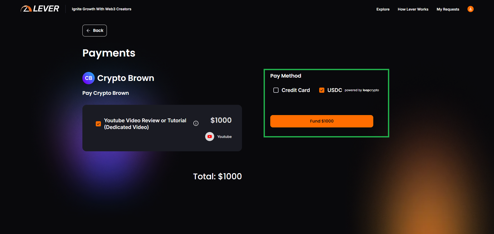Click the YouTube platform icon

coord(209,136)
